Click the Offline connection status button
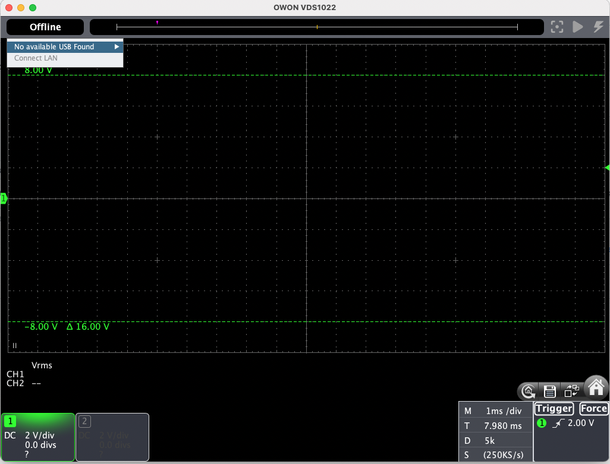Screen dimensions: 610x464 tap(45, 27)
